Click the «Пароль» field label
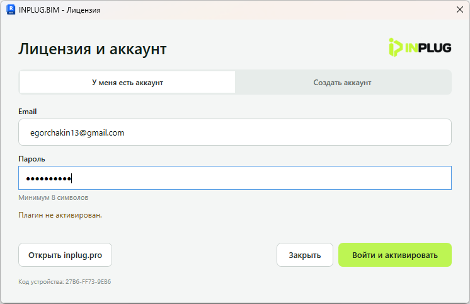470x304 pixels. pos(32,159)
